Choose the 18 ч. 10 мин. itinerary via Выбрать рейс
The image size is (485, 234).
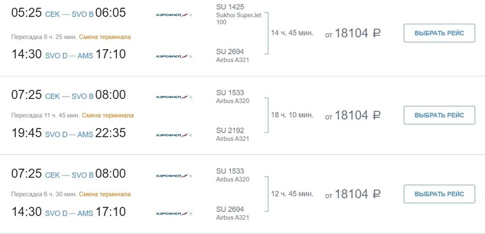click(439, 115)
